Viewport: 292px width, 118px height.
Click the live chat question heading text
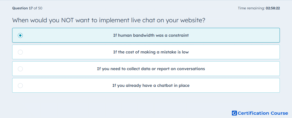tap(109, 20)
